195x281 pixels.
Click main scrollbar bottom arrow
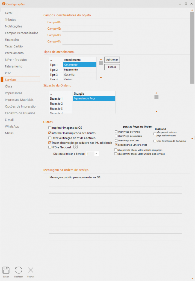pyautogui.click(x=192, y=279)
